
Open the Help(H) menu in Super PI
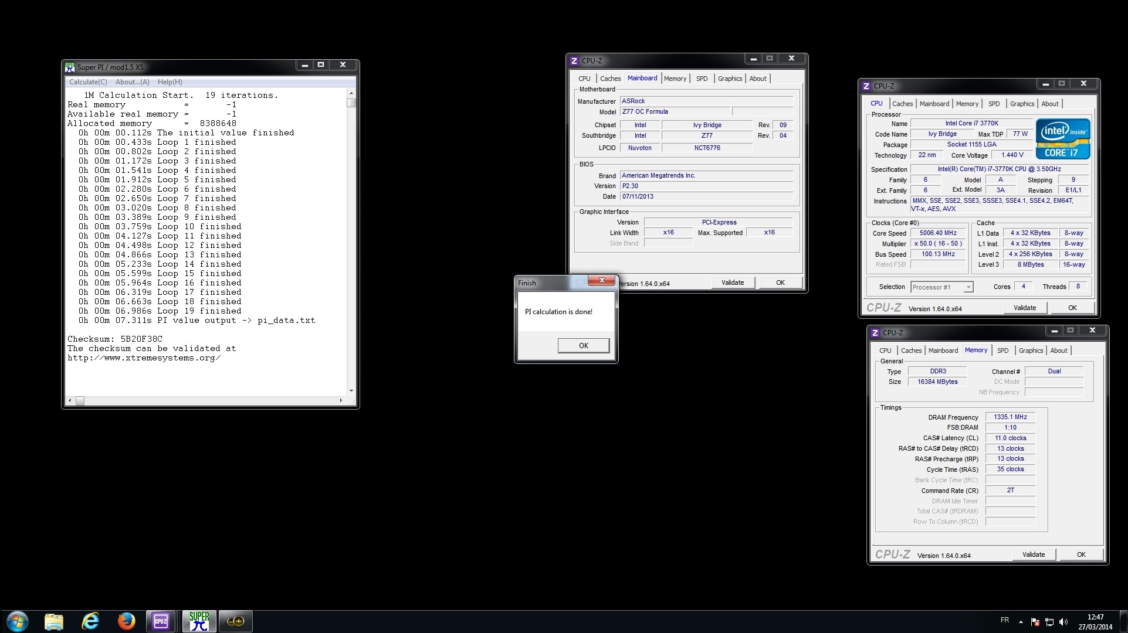(x=170, y=82)
